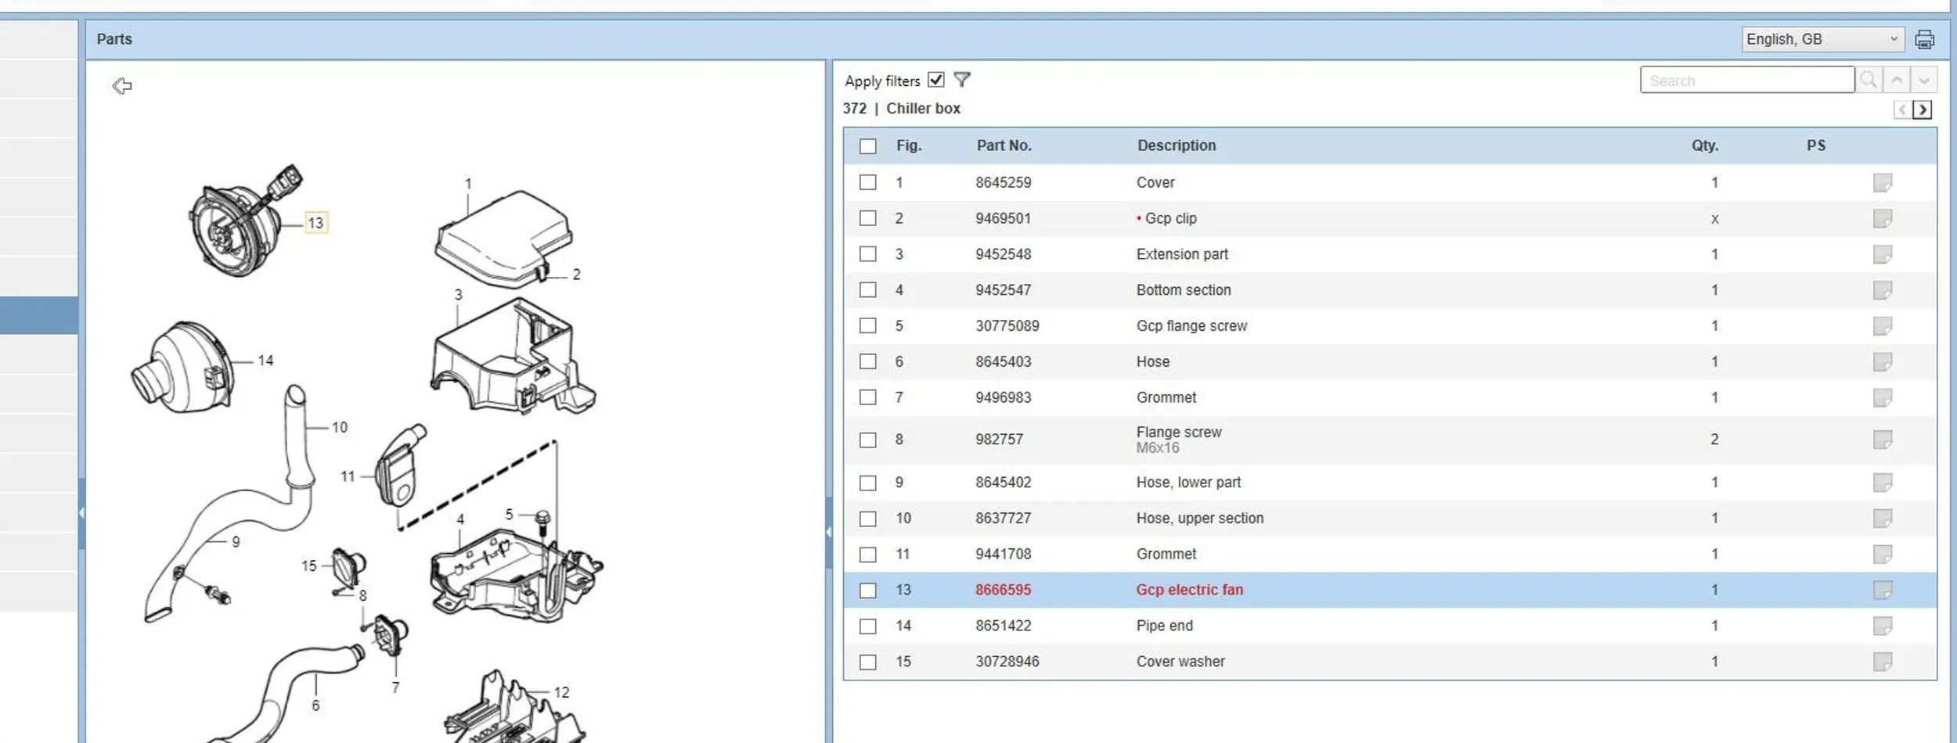Click the Description column header
Image resolution: width=1957 pixels, height=743 pixels.
1176,145
